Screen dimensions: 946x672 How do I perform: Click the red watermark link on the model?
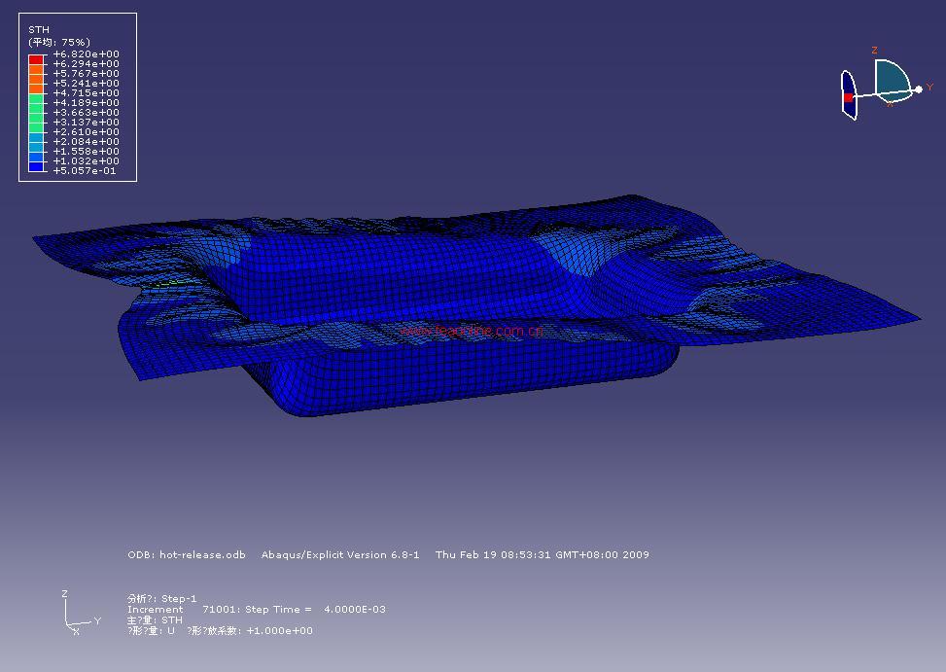click(x=472, y=331)
